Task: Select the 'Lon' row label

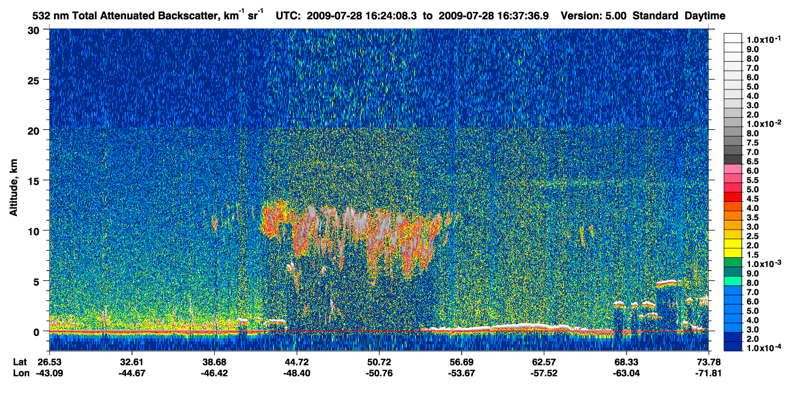Action: (20, 373)
